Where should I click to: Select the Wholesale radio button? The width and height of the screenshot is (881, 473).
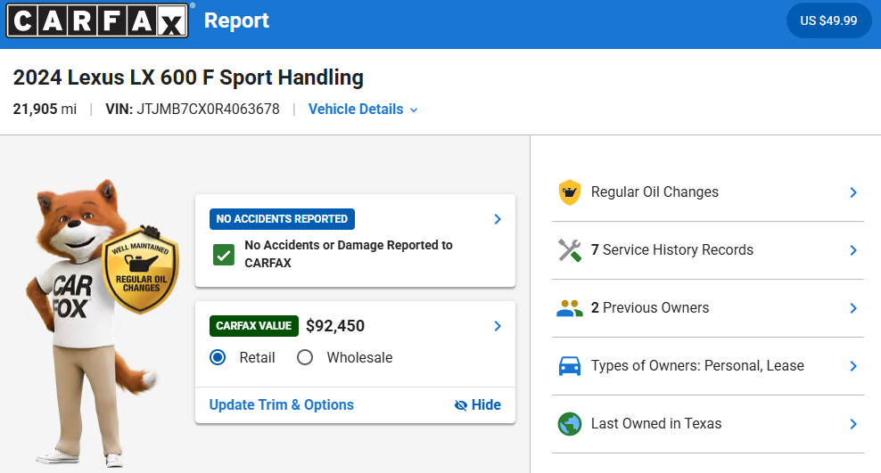305,357
